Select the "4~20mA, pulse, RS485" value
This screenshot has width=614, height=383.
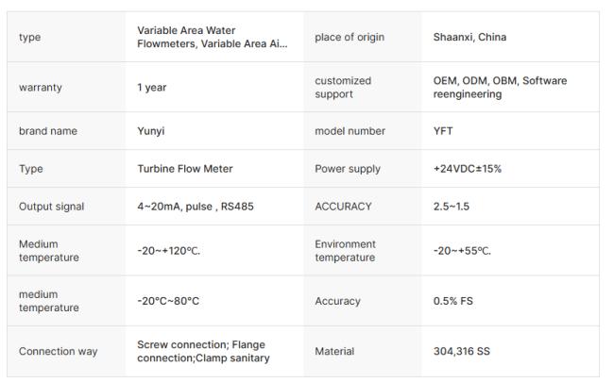(x=196, y=207)
